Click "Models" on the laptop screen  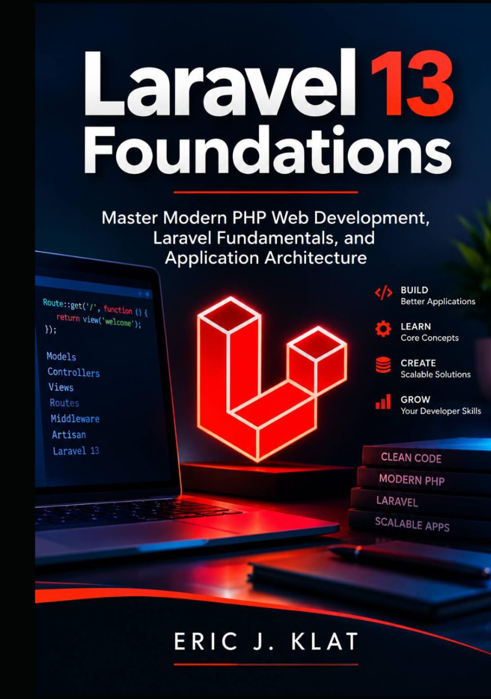click(61, 356)
